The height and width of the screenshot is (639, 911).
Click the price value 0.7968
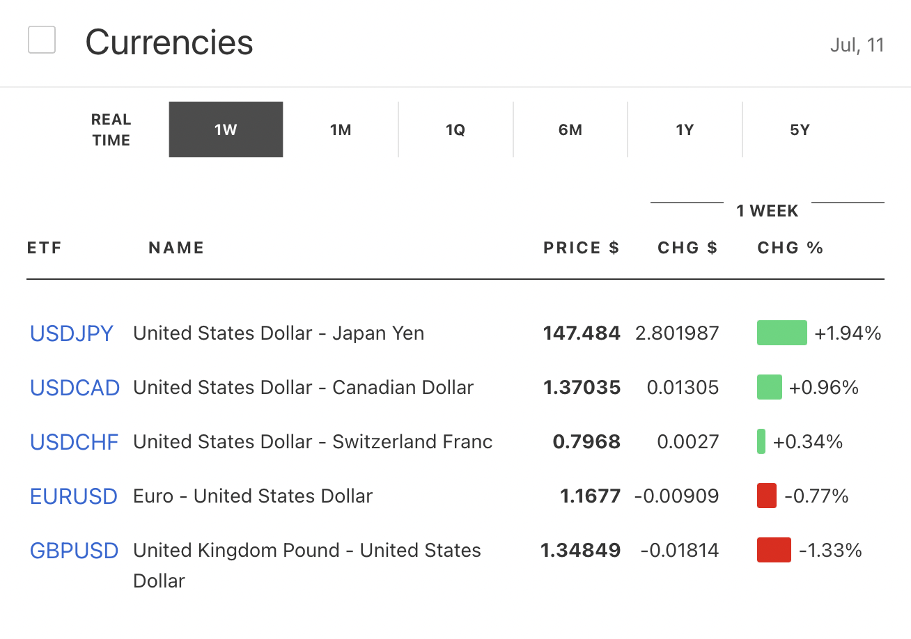pyautogui.click(x=586, y=442)
